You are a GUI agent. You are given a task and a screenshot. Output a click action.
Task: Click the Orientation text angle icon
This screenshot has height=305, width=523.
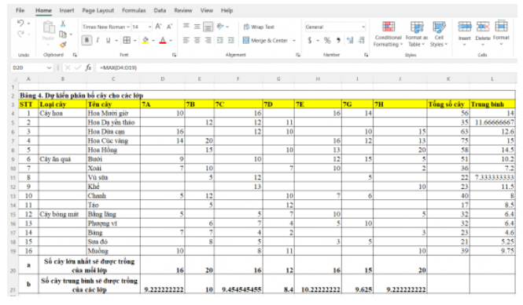click(x=220, y=27)
